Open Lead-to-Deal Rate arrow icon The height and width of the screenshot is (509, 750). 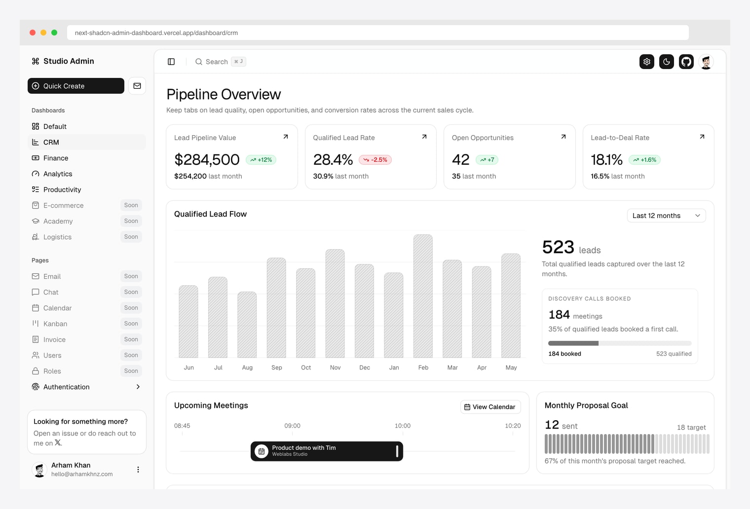(x=702, y=137)
